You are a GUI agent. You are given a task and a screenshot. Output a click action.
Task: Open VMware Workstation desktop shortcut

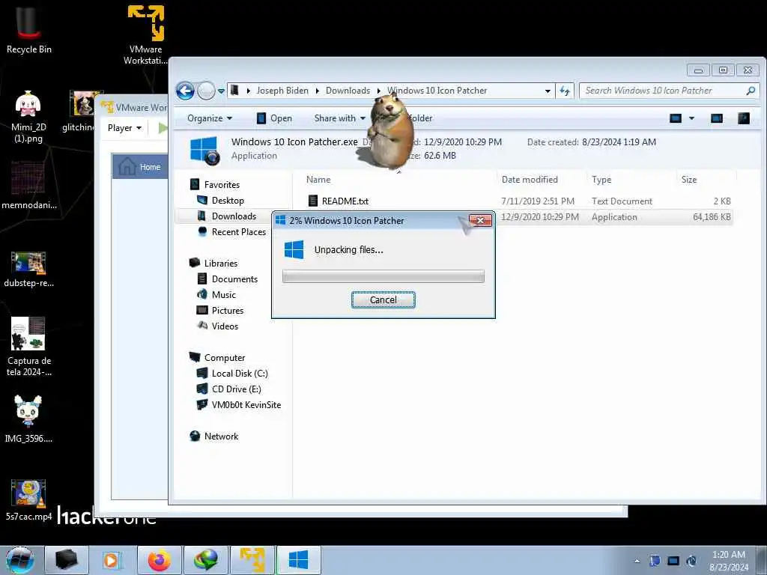tap(146, 34)
